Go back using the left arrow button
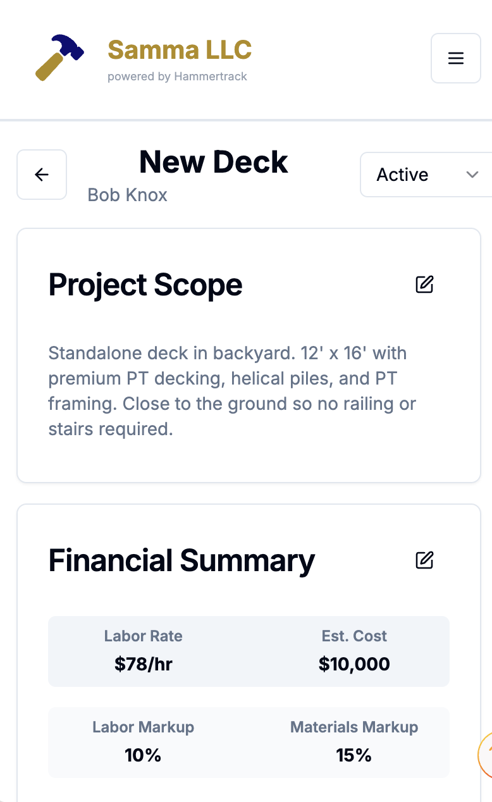This screenshot has height=802, width=492. [x=42, y=175]
